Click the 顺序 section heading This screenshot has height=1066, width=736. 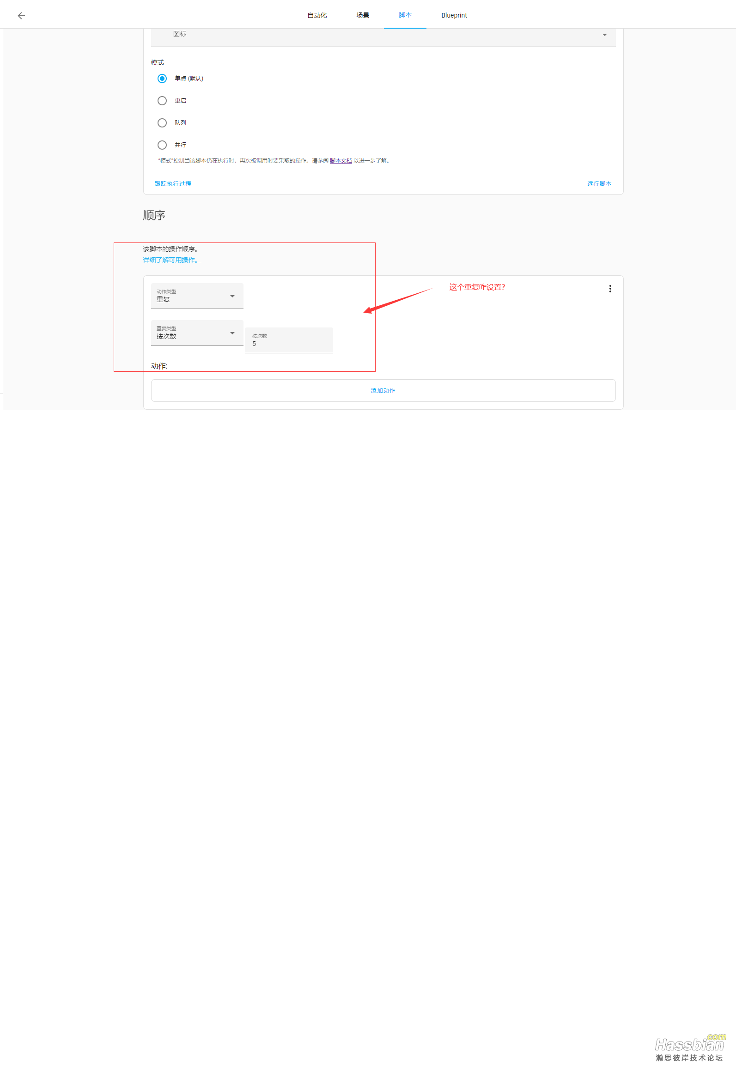(154, 215)
